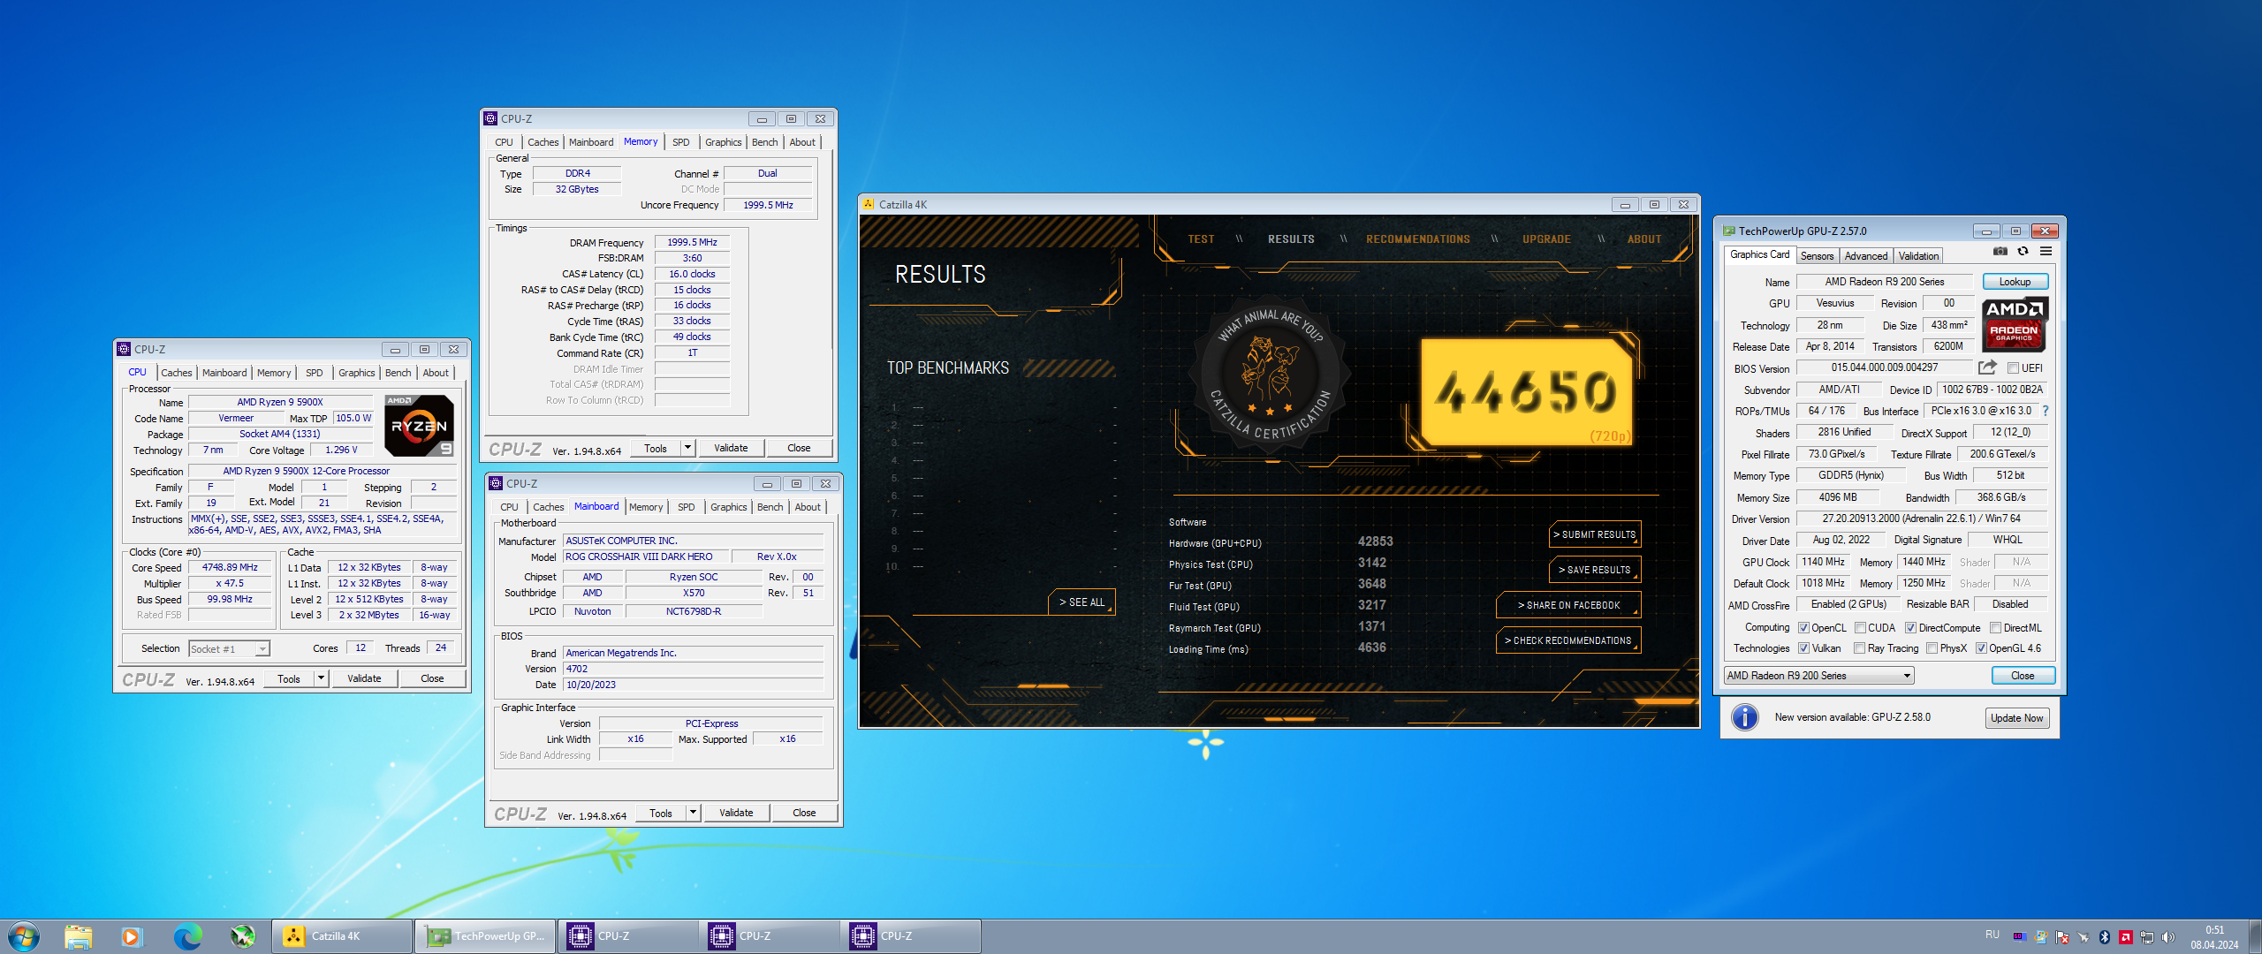Click SEE ALL under Top Benchmarks

point(1082,602)
